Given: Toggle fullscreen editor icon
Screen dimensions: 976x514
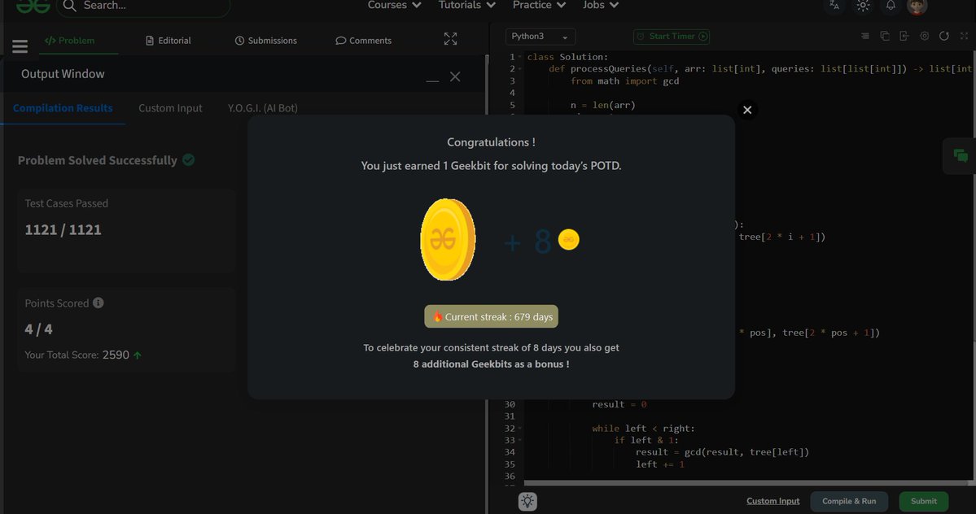Looking at the screenshot, I should [x=964, y=36].
